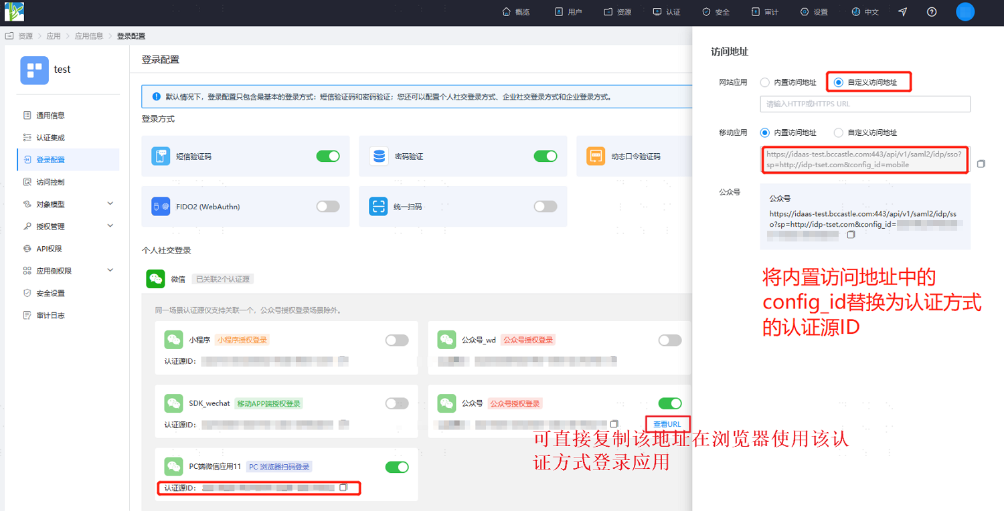The image size is (1004, 511).
Task: Enable the FIDO2 (WebAuthn) toggle
Action: [x=328, y=207]
